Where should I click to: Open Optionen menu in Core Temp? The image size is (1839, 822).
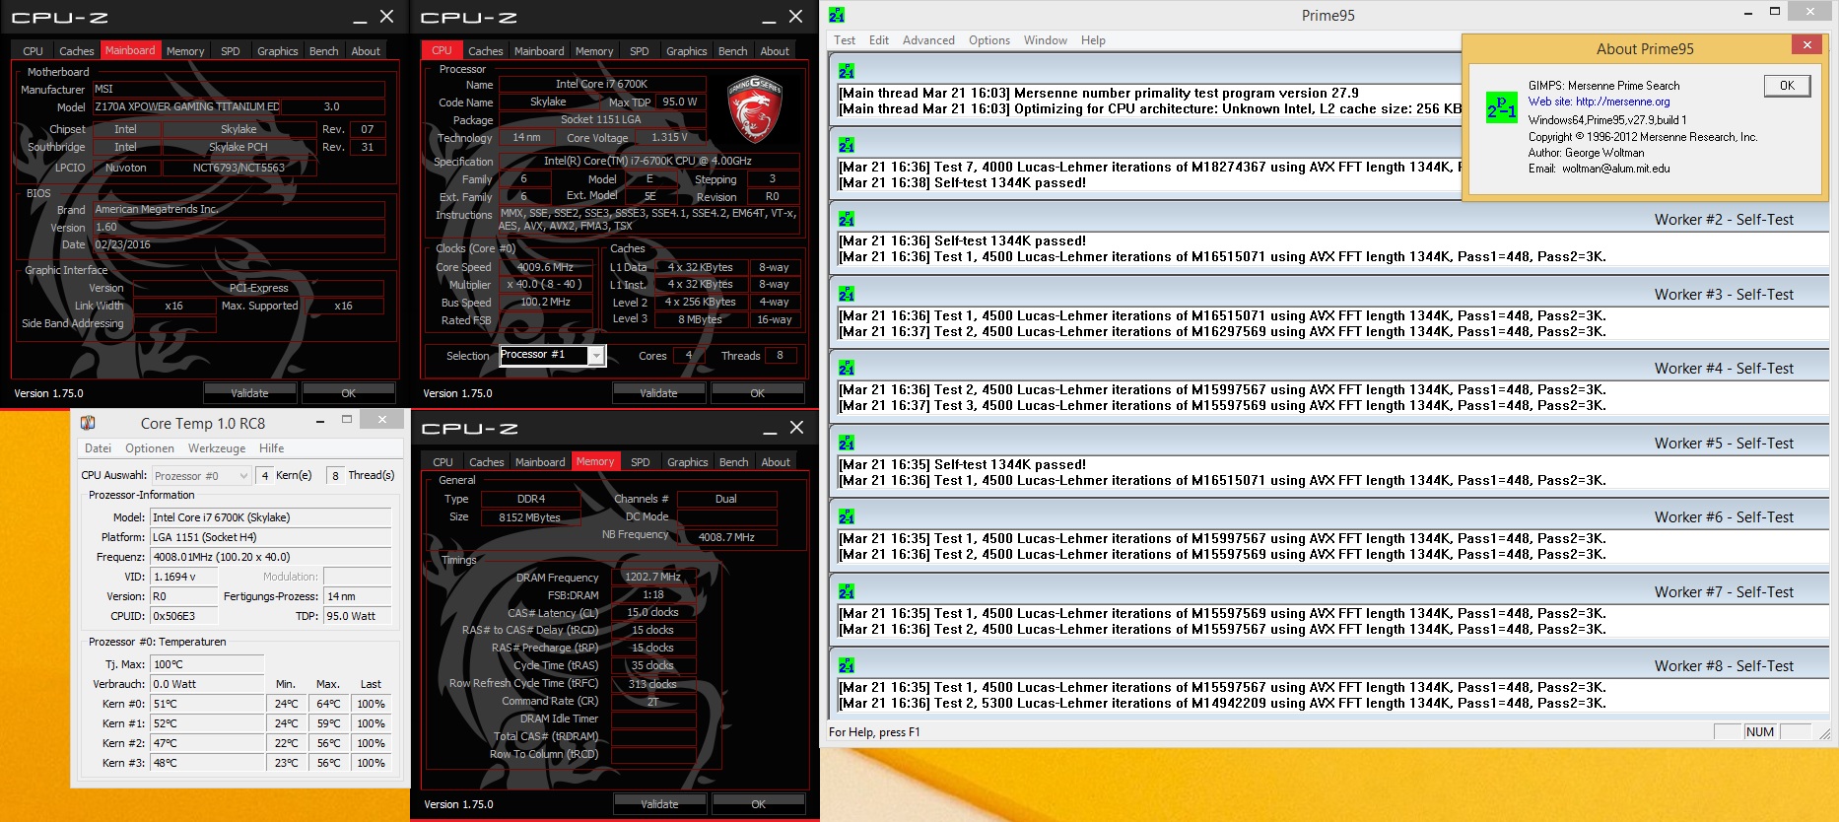coord(150,448)
